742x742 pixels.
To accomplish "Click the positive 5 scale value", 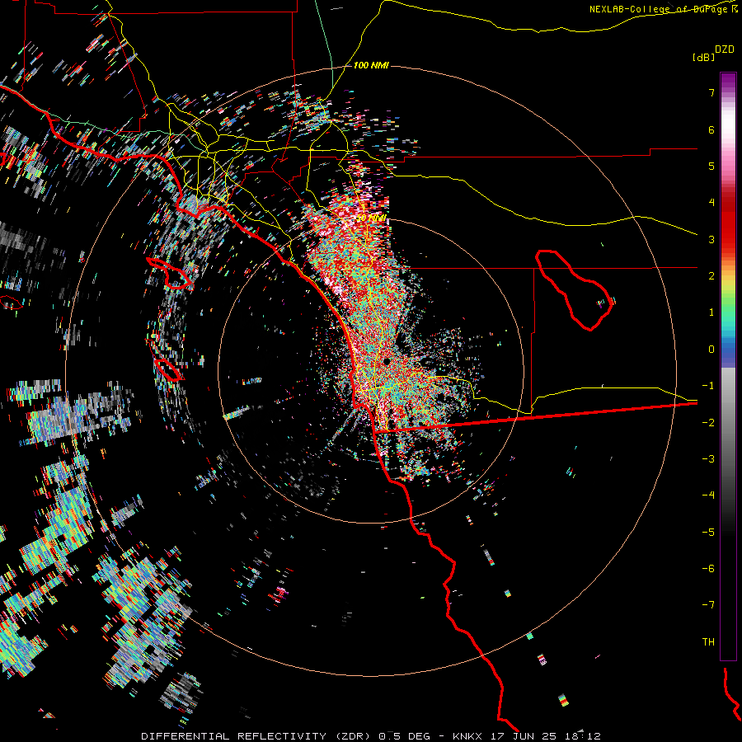I will point(711,166).
